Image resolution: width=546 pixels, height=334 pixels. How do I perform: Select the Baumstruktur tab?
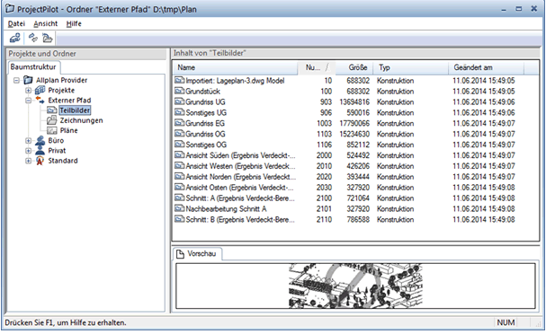33,66
